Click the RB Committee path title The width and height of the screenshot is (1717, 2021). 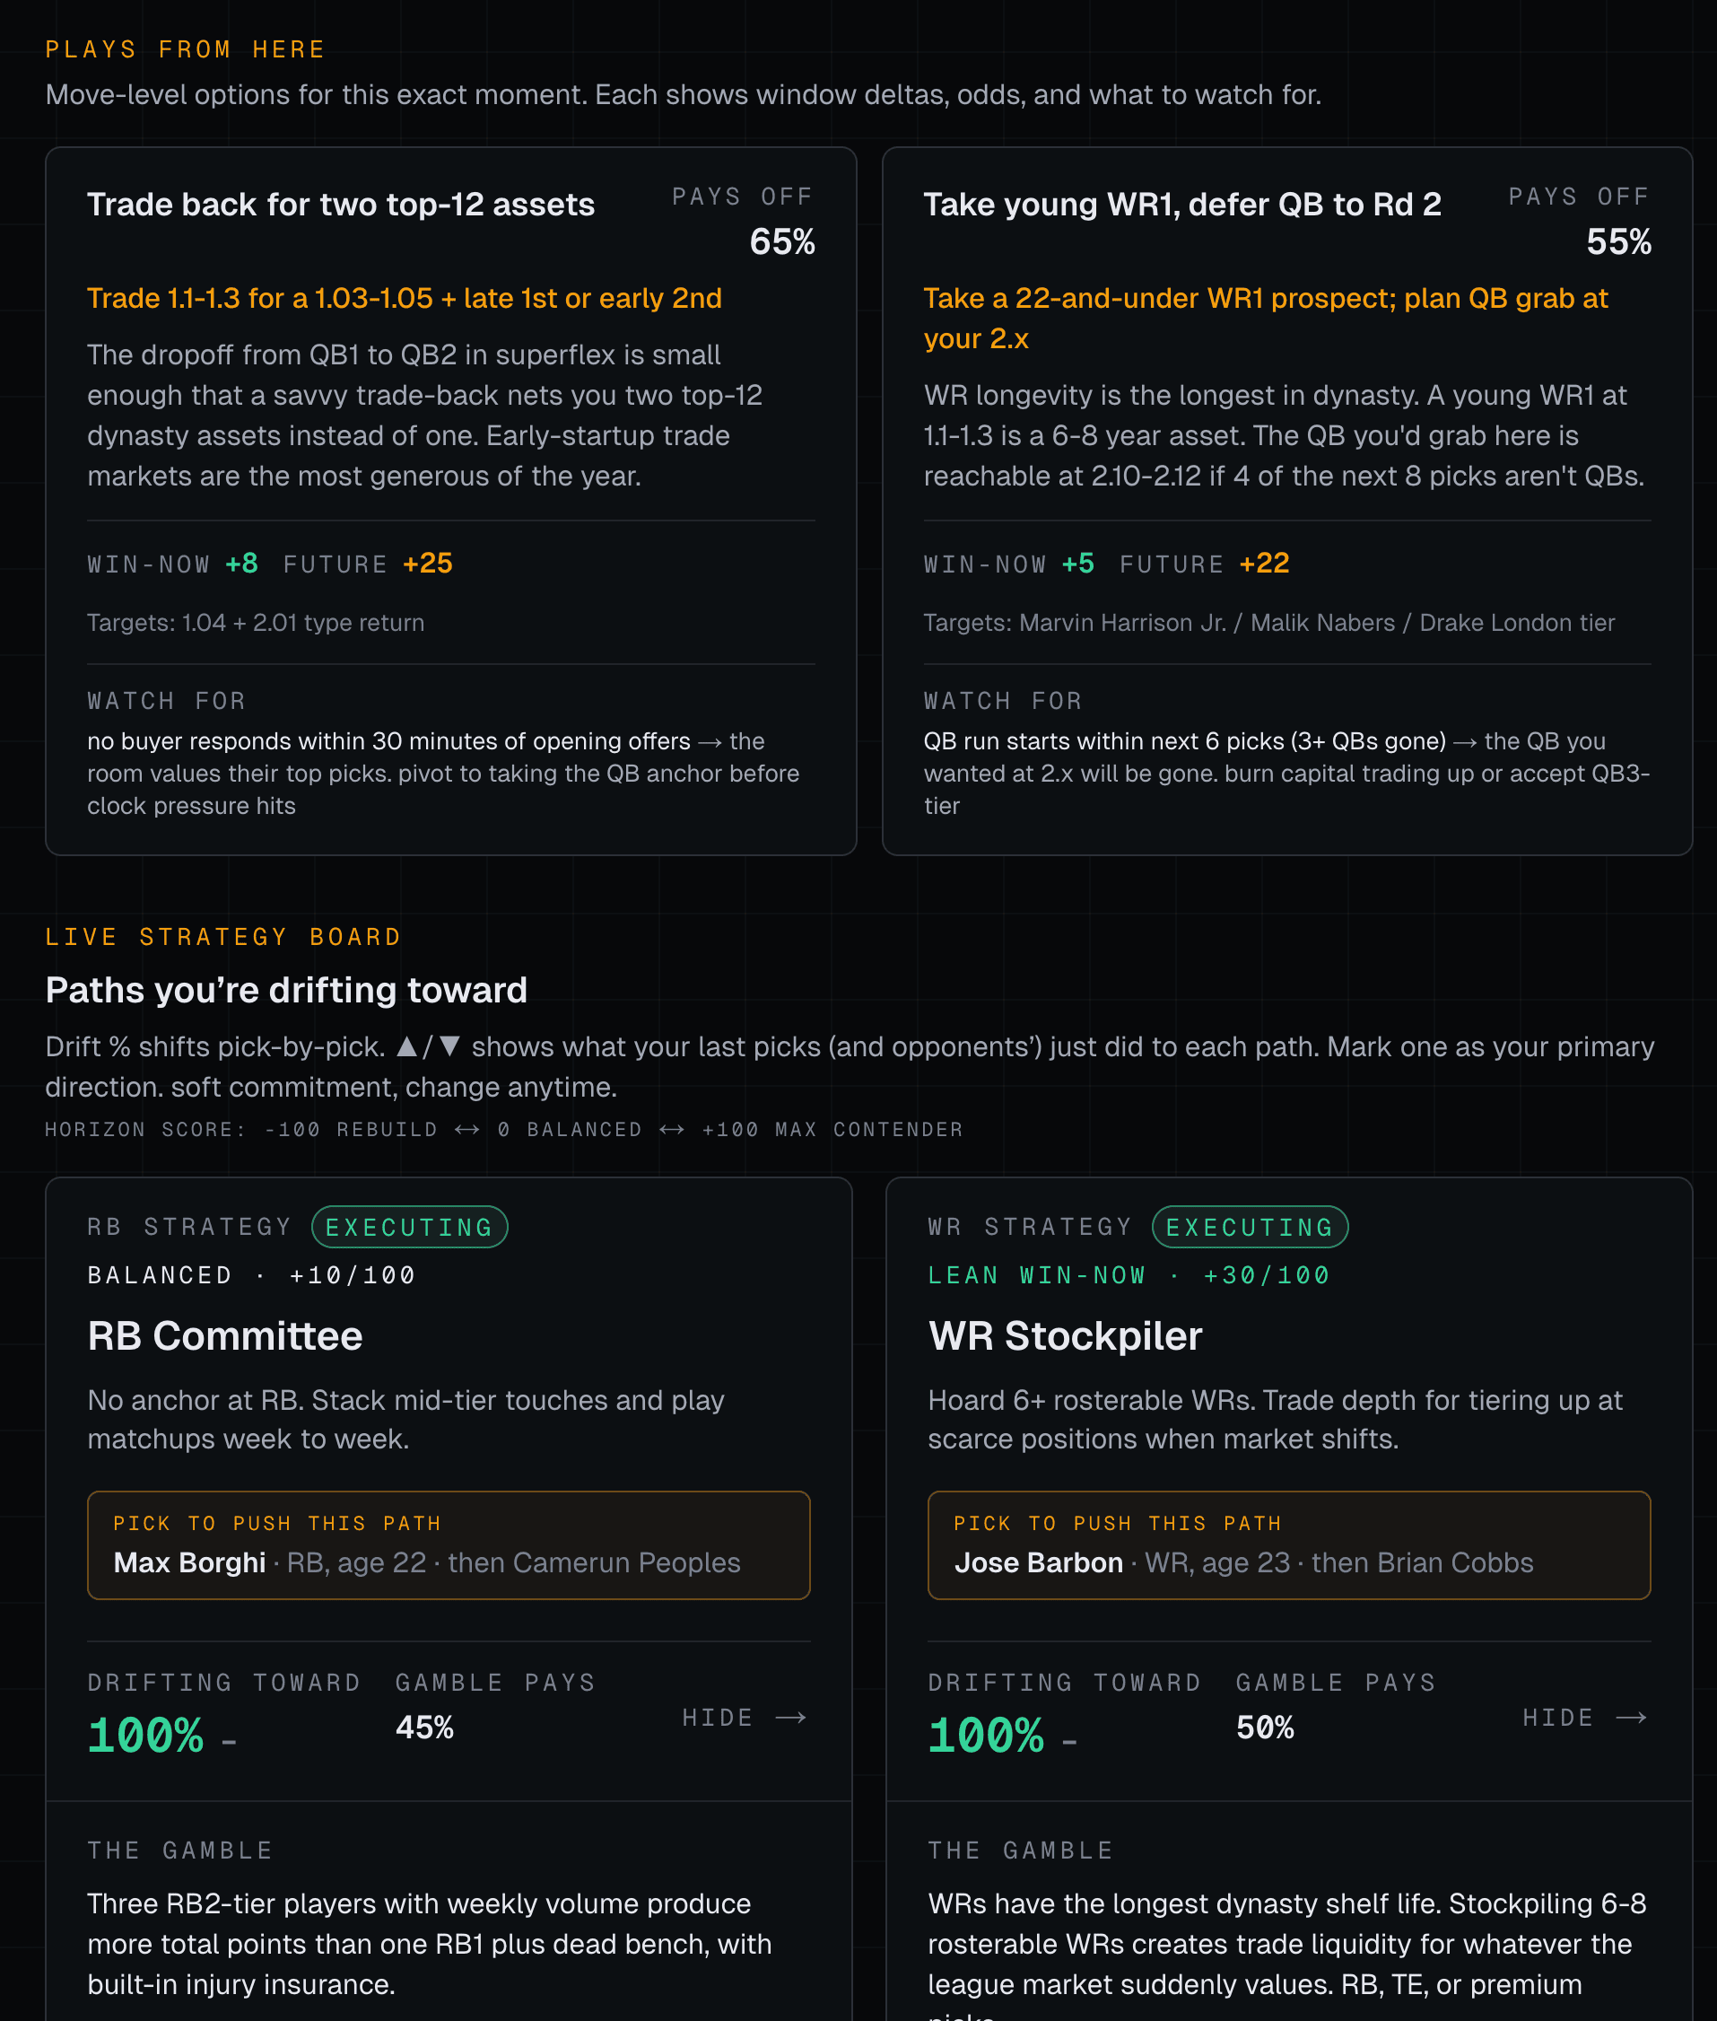click(225, 1335)
